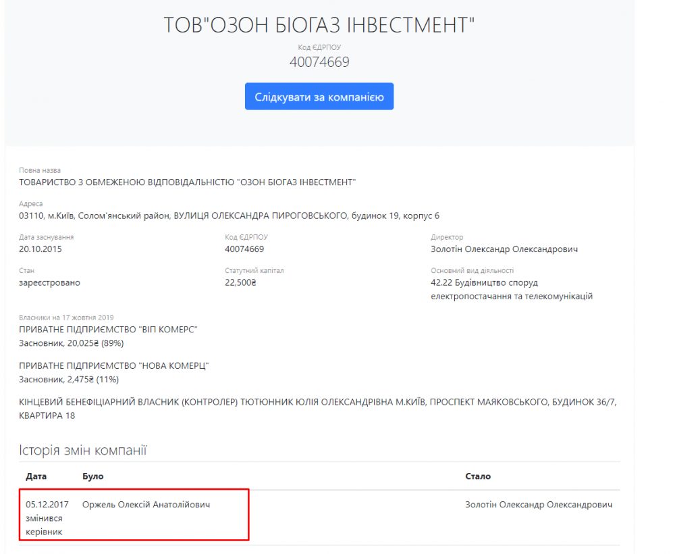Image resolution: width=675 pixels, height=554 pixels.
Task: Click the main activity 42.22 description
Action: pos(512,289)
